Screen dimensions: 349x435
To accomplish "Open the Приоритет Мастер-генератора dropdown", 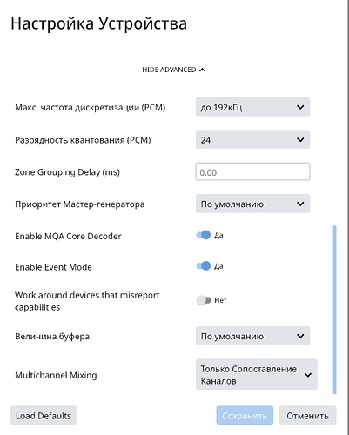I will coord(252,204).
